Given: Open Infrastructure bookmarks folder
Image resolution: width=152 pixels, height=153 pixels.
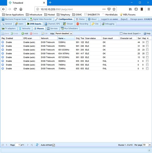Looking at the screenshot, I should pos(34,15).
